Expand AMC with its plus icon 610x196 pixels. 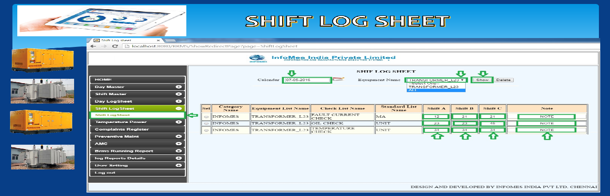(178, 143)
